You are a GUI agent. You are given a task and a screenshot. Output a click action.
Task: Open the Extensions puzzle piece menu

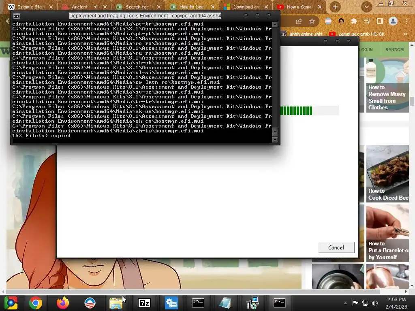point(354,21)
